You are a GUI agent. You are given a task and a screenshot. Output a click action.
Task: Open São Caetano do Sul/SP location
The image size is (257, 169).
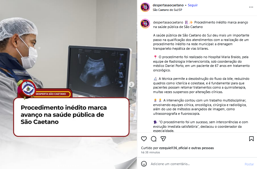pyautogui.click(x=167, y=10)
